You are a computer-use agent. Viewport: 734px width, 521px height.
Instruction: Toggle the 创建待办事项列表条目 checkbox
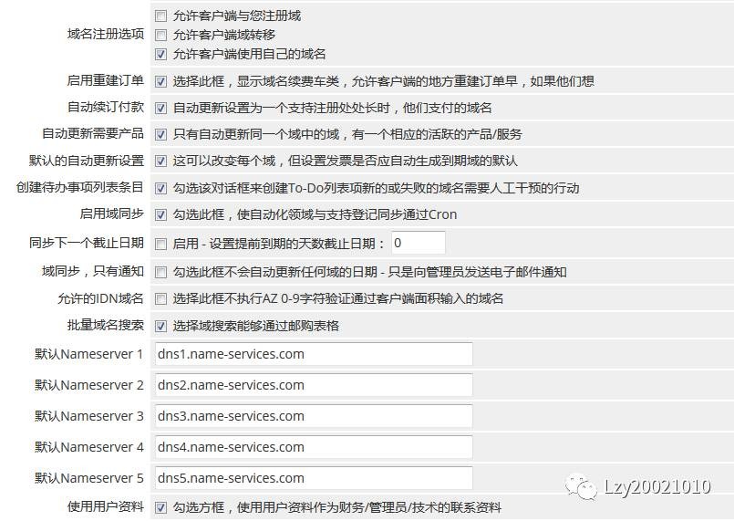[160, 188]
